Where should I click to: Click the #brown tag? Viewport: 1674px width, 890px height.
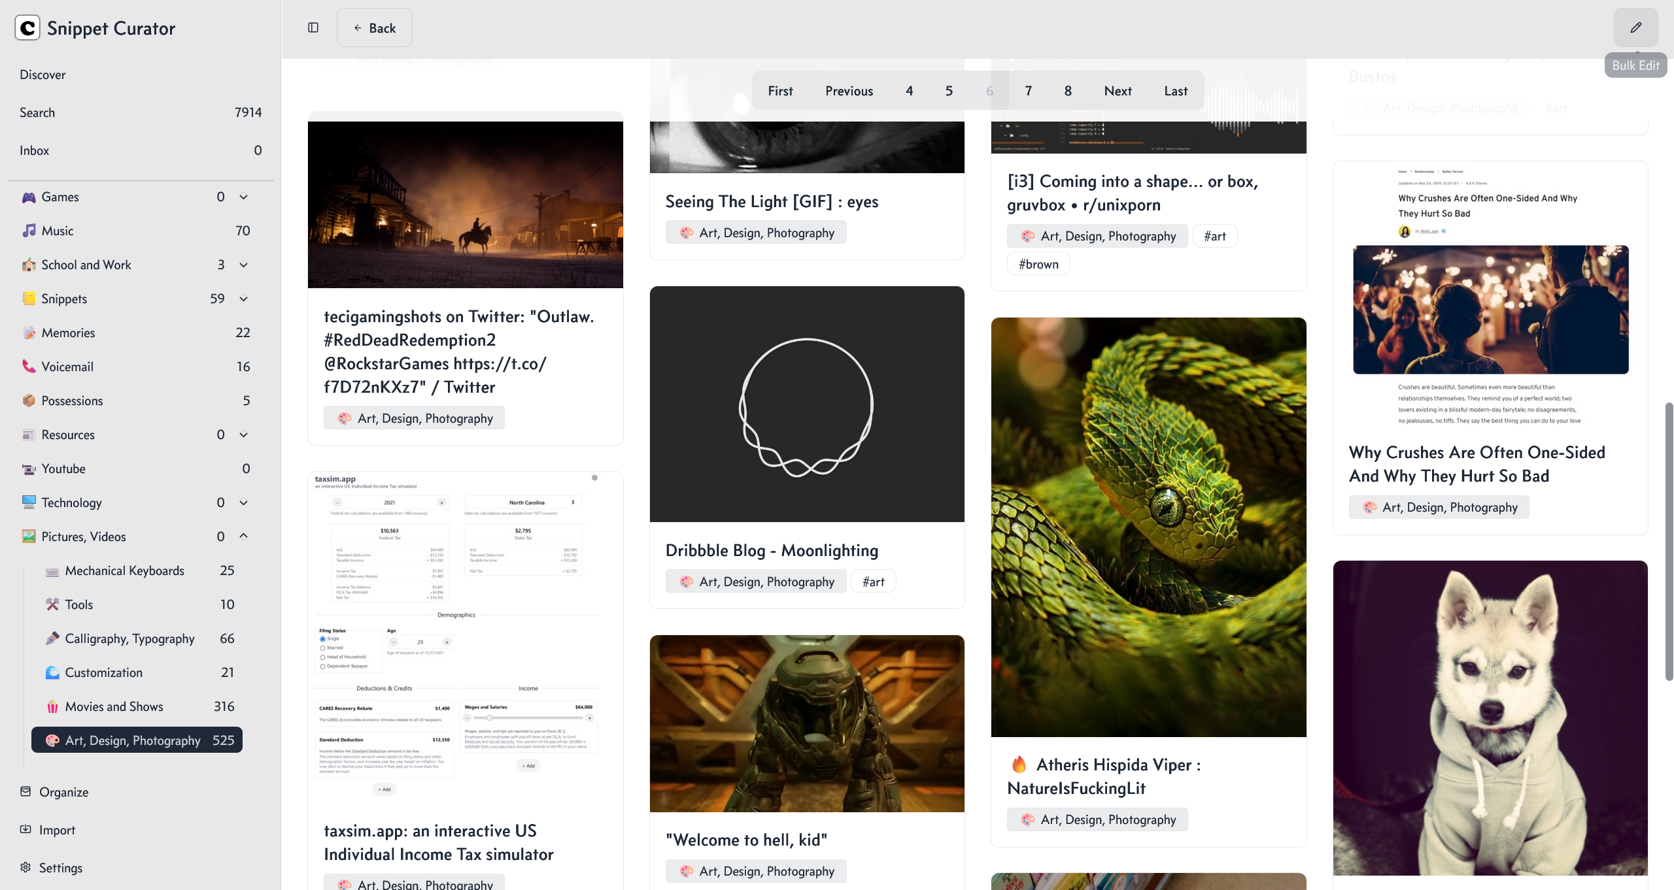coord(1038,264)
